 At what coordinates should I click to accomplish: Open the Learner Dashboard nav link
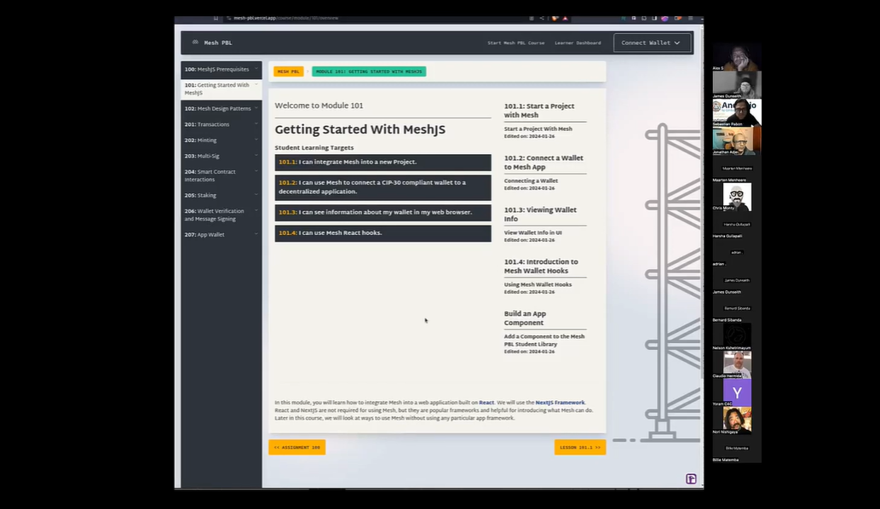point(578,43)
